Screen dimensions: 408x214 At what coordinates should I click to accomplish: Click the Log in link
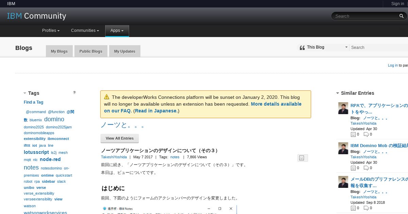pyautogui.click(x=393, y=65)
